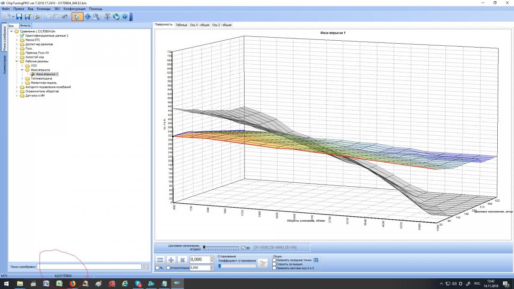This screenshot has width=514, height=289.
Task: Toggle the highlighted comparison mode icon
Action: (77, 17)
